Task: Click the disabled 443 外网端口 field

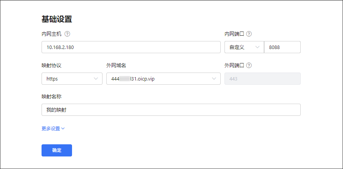Action: click(x=262, y=79)
